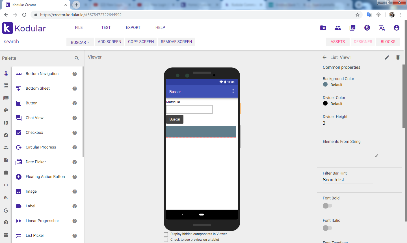Image resolution: width=407 pixels, height=243 pixels.
Task: Reload the browser page
Action: pyautogui.click(x=24, y=15)
